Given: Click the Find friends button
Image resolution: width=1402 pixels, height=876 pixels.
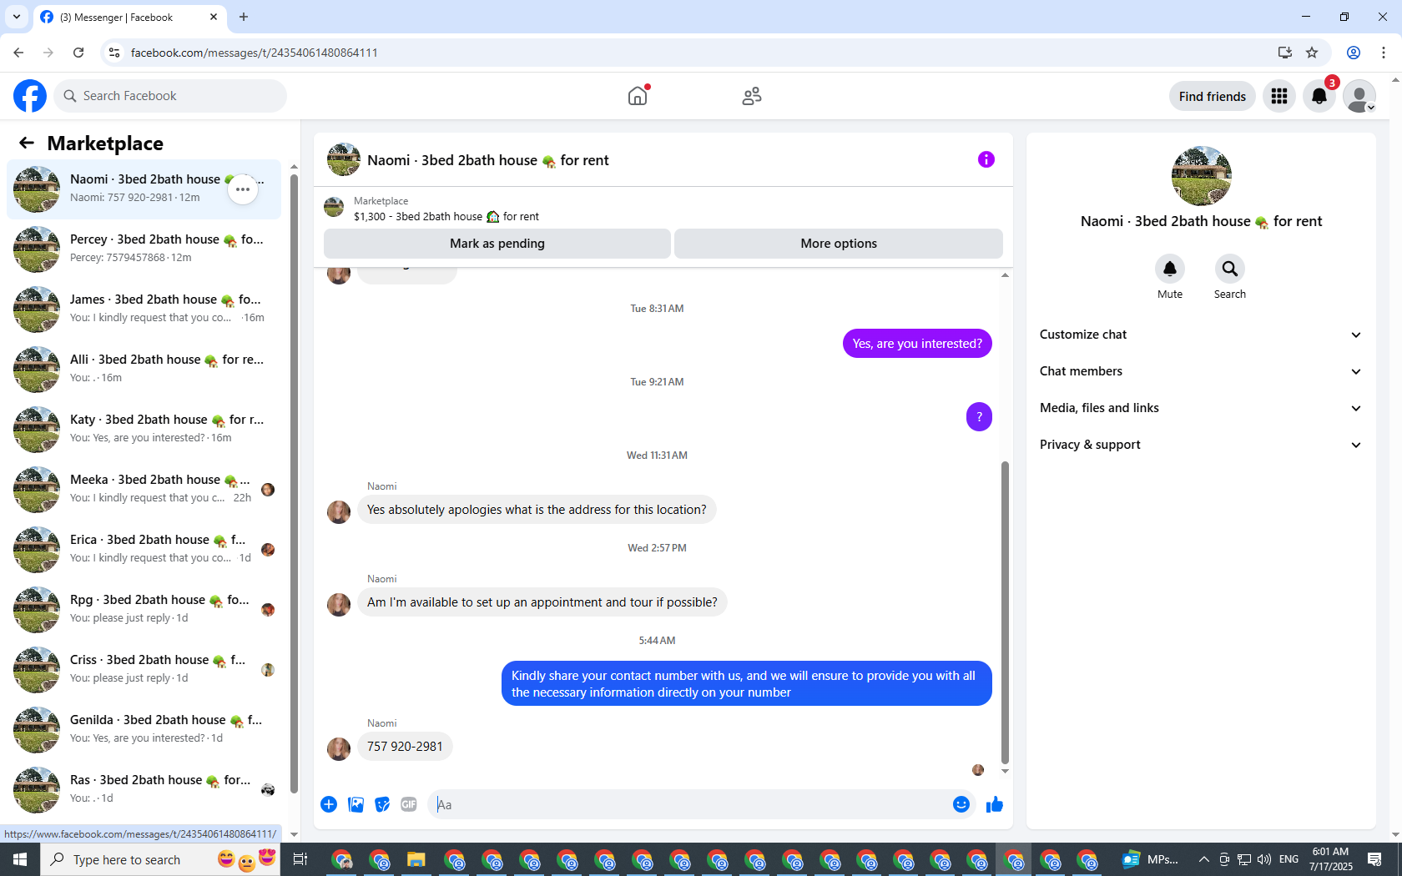Looking at the screenshot, I should pos(1213,96).
